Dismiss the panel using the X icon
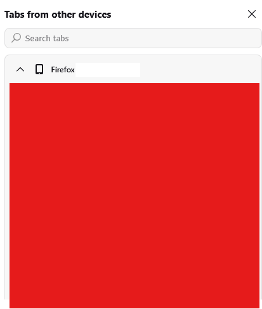 pos(252,14)
